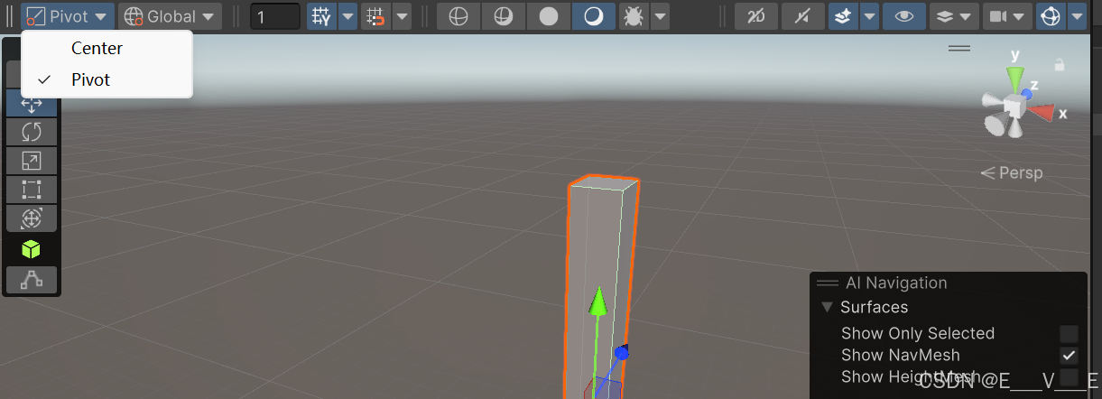Viewport: 1102px width, 399px height.
Task: Click the stacked layers icon in toolbar
Action: tap(943, 16)
